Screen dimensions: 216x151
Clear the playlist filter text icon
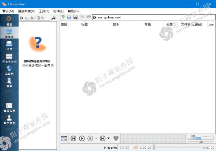pyautogui.click(x=94, y=17)
